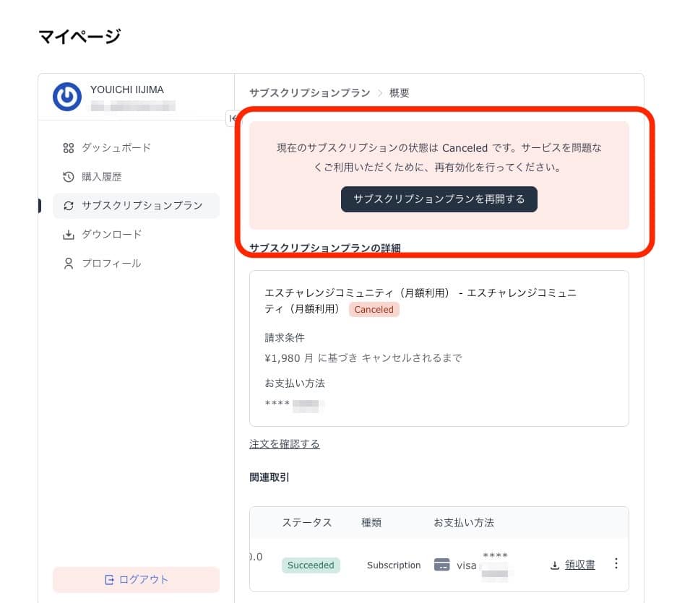The image size is (690, 603).
Task: Open ダウンロード in the sidebar
Action: pyautogui.click(x=136, y=235)
